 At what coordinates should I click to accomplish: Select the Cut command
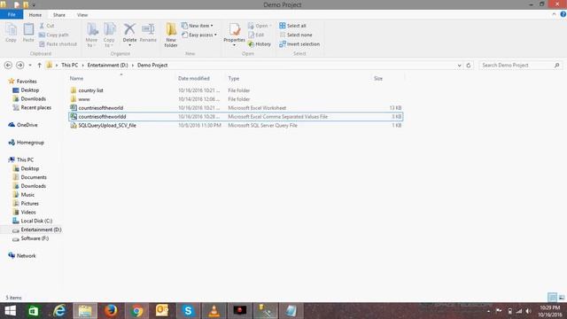pos(47,26)
